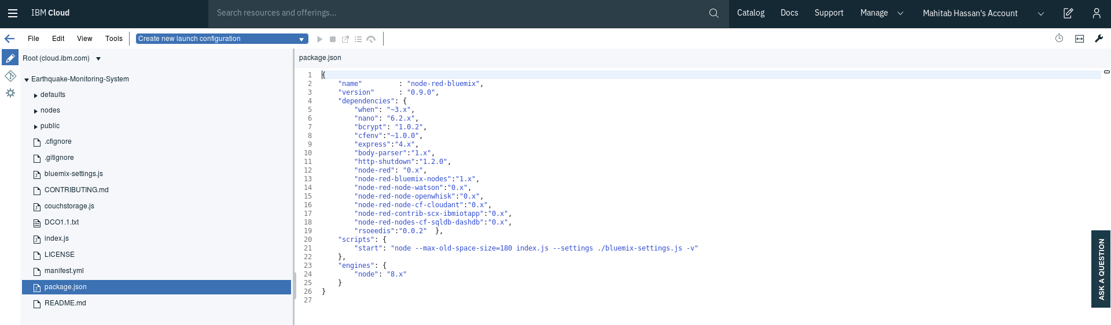The width and height of the screenshot is (1111, 325).
Task: Focus the Search resources and offerings field
Action: click(457, 13)
